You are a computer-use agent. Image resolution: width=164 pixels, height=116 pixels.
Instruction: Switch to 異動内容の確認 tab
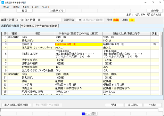coord(10,26)
